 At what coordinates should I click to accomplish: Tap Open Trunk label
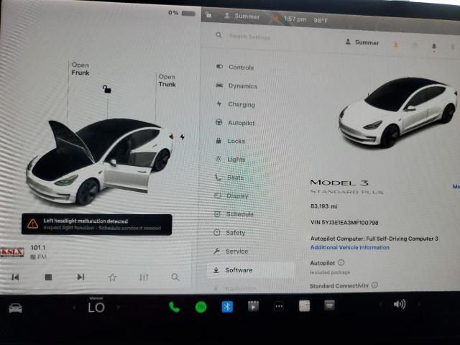pos(167,80)
